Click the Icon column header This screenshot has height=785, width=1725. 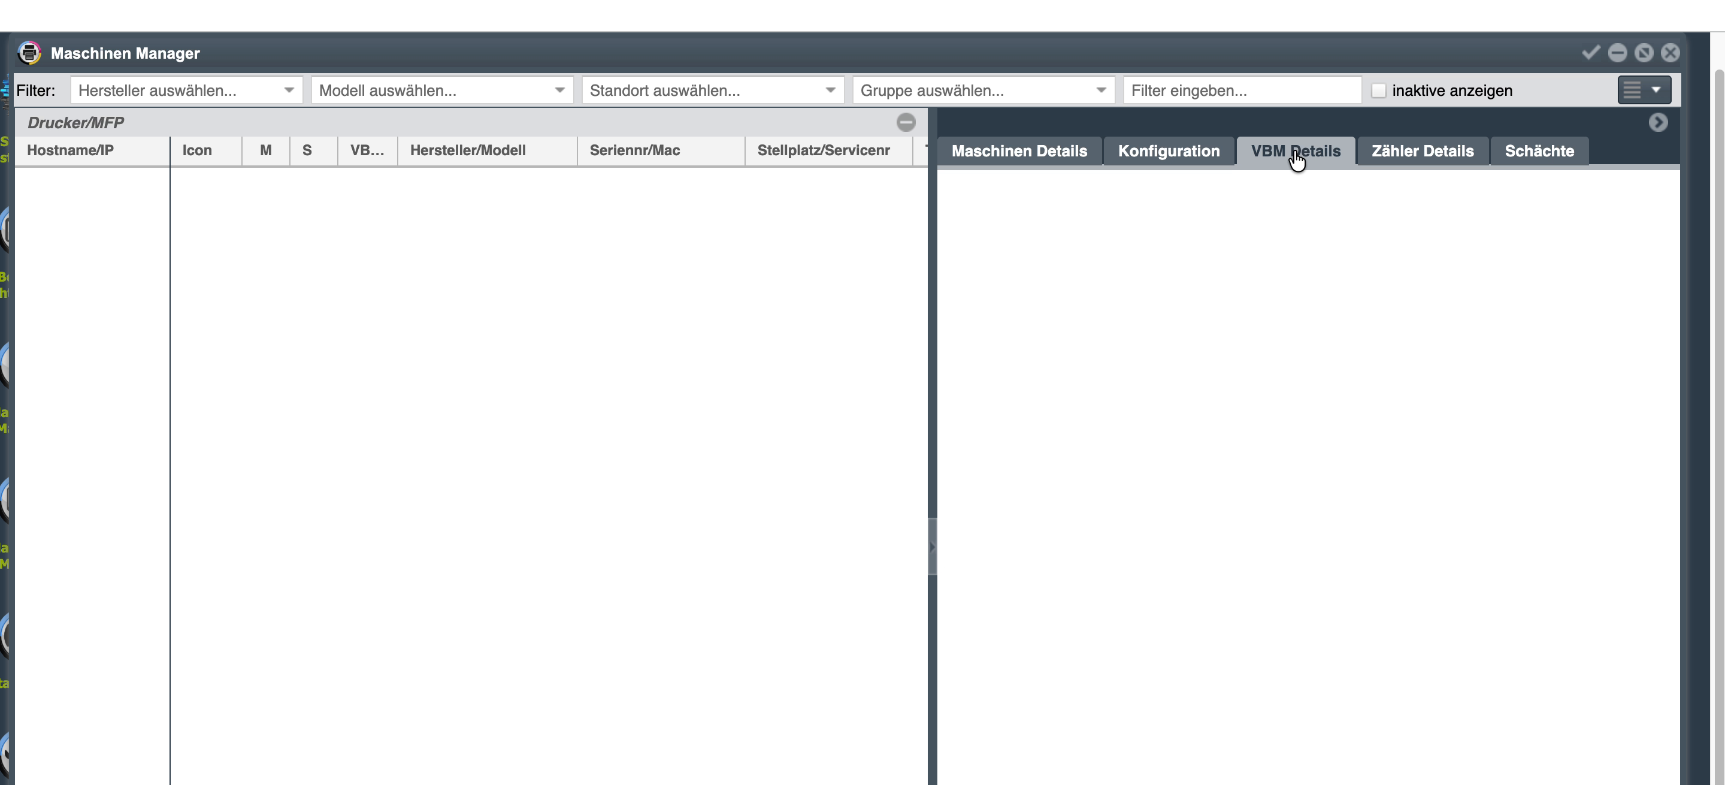click(205, 150)
